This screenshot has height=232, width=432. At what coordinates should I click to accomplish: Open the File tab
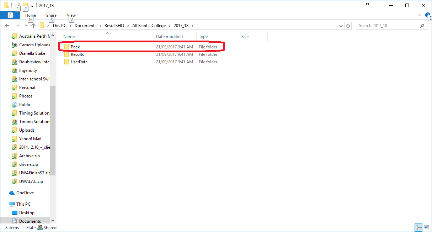click(x=10, y=15)
